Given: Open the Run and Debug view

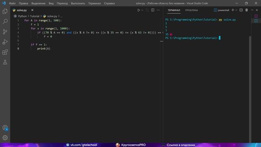Looking at the screenshot, I should (x=5, y=42).
